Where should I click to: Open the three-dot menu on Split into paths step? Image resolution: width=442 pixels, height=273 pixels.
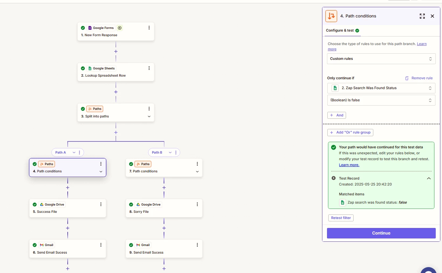[x=149, y=109]
